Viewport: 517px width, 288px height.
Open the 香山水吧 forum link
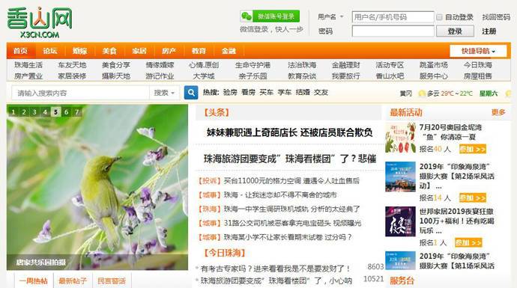click(x=390, y=76)
